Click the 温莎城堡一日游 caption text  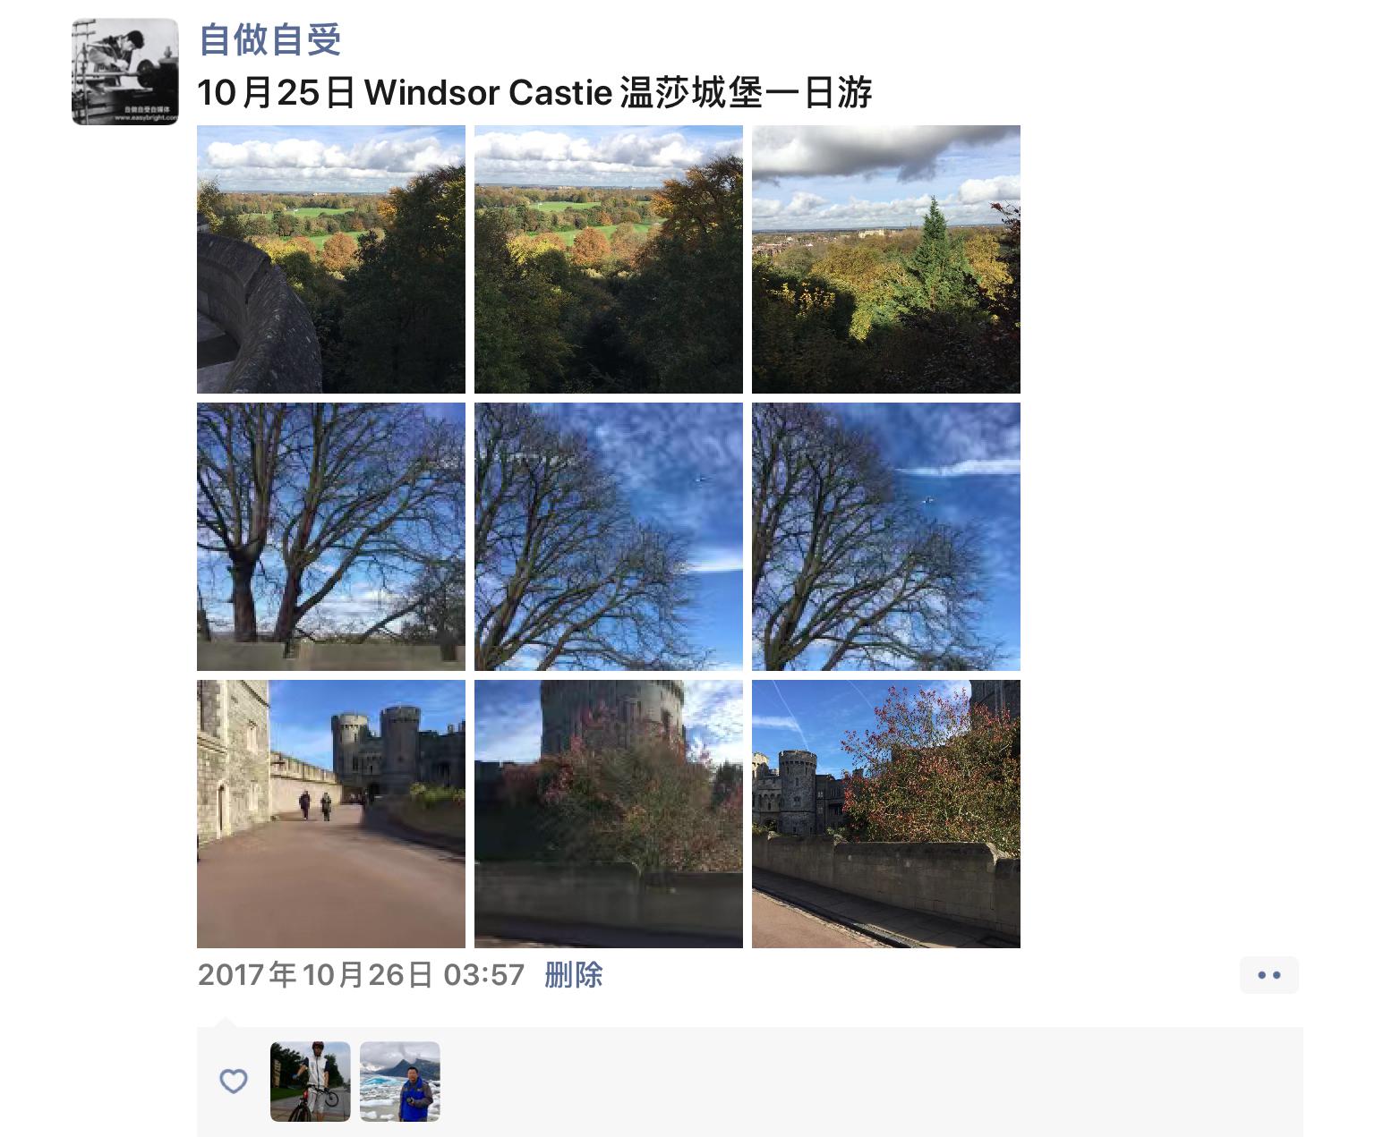pos(746,93)
